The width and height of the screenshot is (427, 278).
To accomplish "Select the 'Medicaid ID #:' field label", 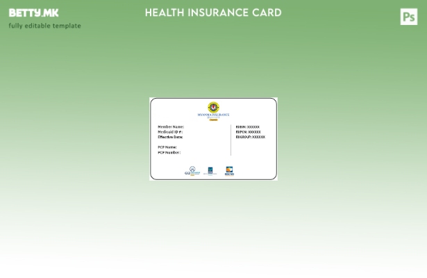I will [170, 132].
